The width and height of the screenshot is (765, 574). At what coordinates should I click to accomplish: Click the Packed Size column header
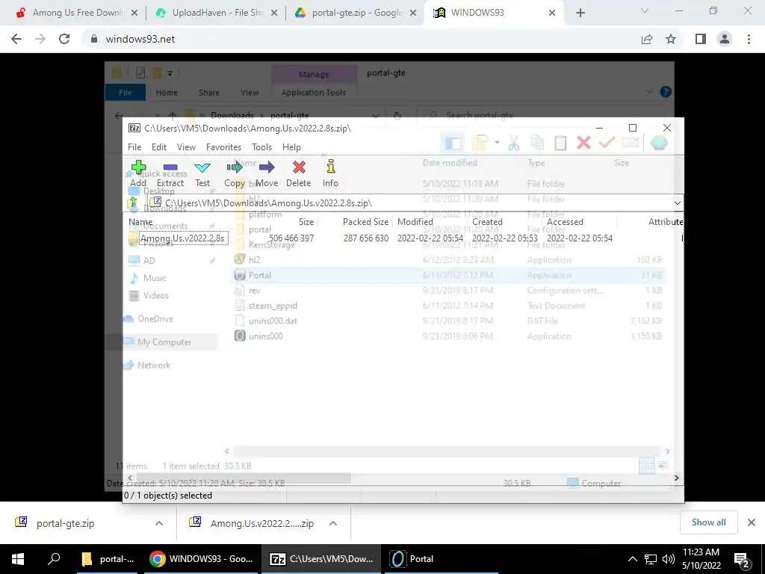(x=365, y=221)
